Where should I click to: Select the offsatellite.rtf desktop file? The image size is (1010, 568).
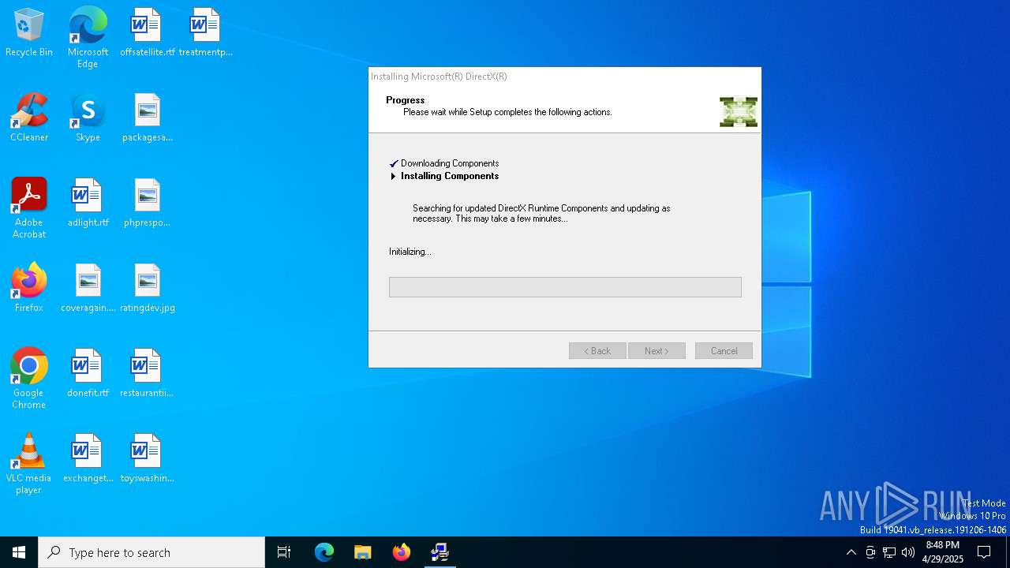pos(148,33)
